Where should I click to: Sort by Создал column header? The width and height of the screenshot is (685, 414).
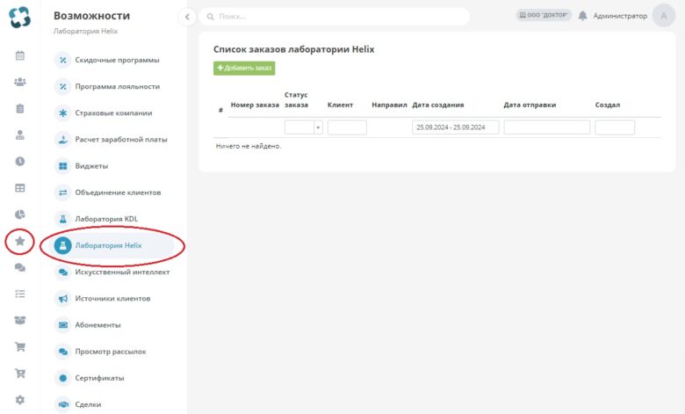click(607, 105)
